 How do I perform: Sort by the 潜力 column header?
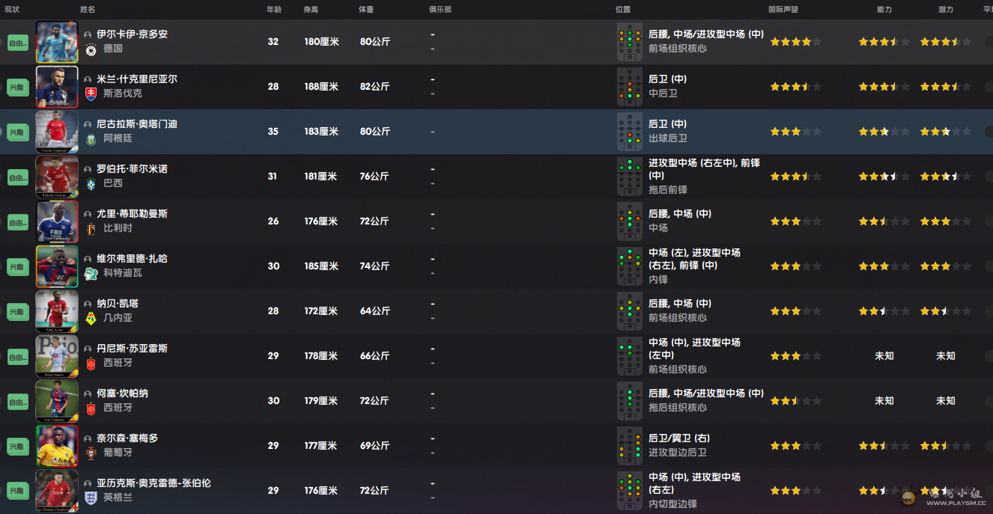(945, 10)
